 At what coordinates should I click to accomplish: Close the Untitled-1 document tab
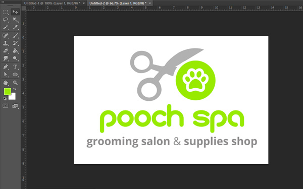point(84,3)
